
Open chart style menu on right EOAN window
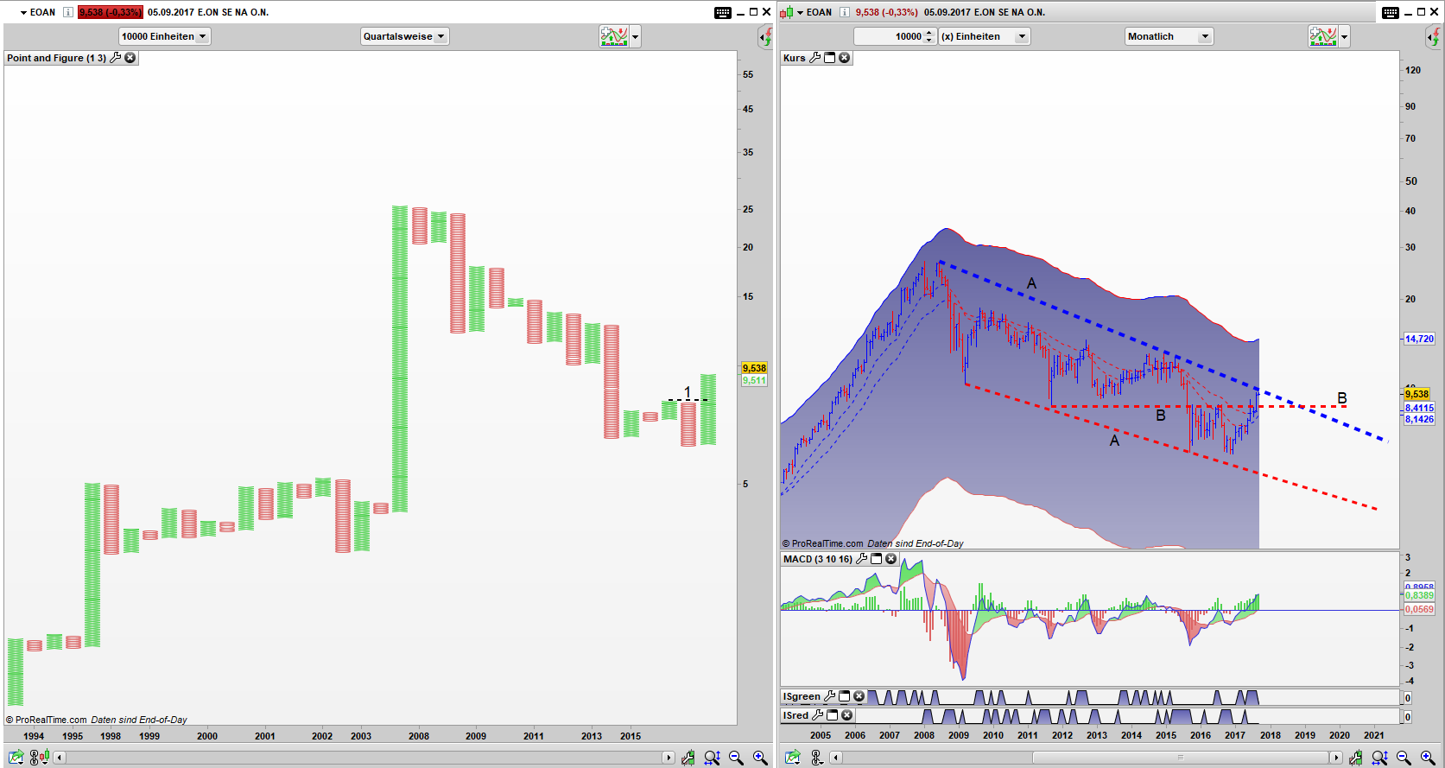coord(787,12)
